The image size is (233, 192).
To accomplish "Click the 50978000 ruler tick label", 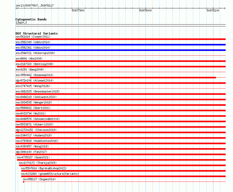I will tap(145, 10).
